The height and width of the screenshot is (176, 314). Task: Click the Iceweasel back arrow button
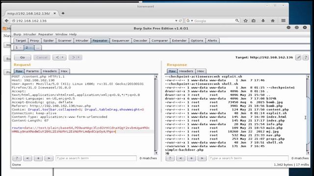(6, 21)
